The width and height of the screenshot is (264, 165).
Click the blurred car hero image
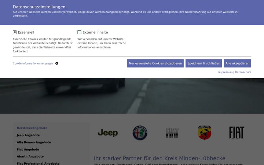click(132, 96)
